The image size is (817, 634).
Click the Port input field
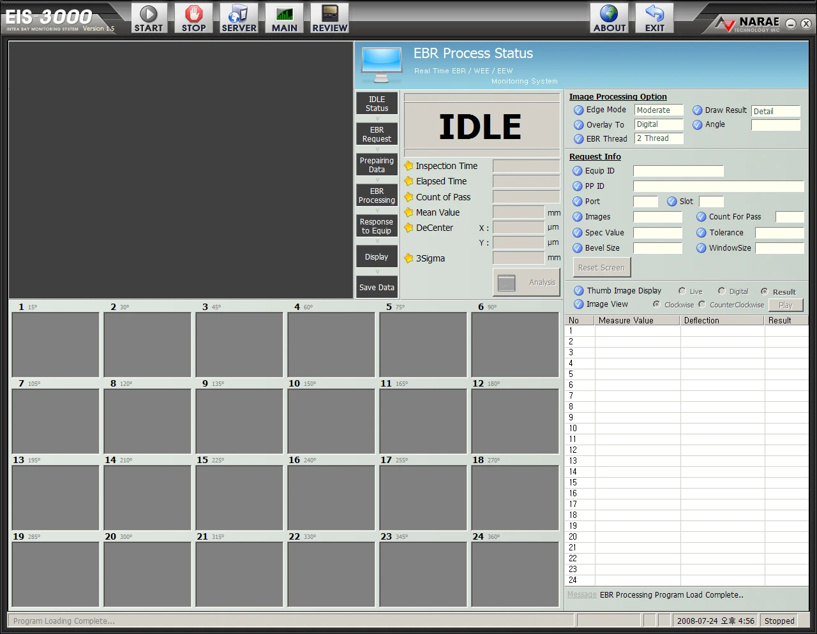pyautogui.click(x=645, y=202)
